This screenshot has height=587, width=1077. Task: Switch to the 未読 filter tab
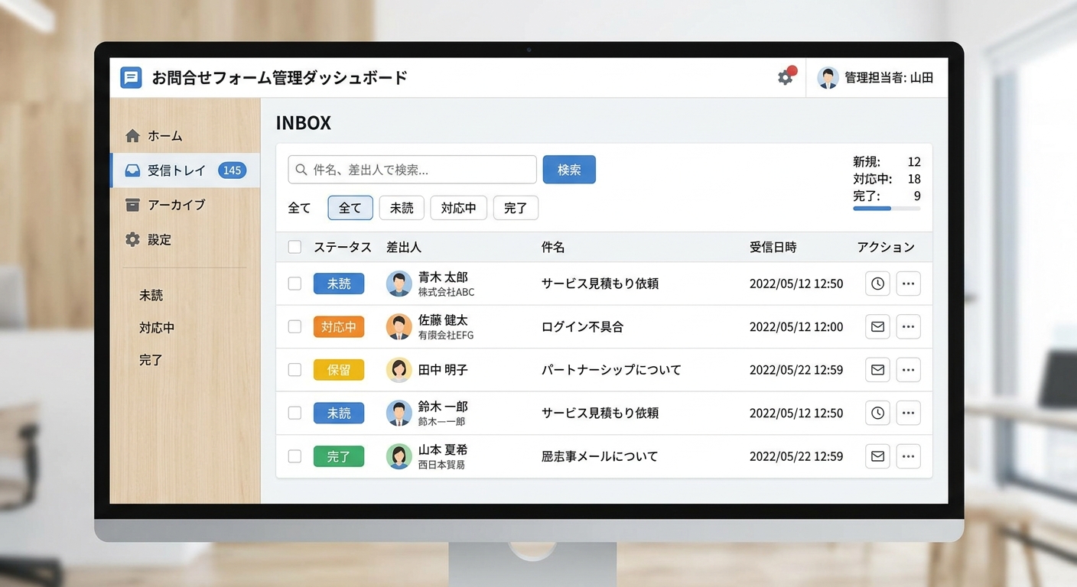click(x=402, y=207)
